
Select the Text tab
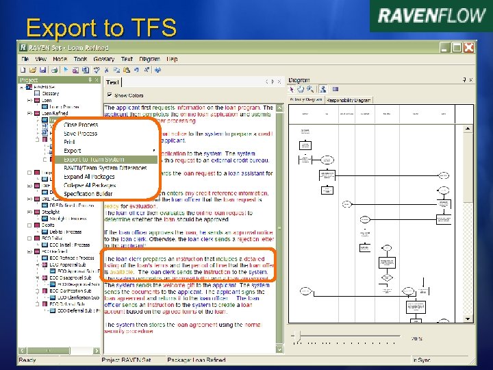(x=112, y=82)
